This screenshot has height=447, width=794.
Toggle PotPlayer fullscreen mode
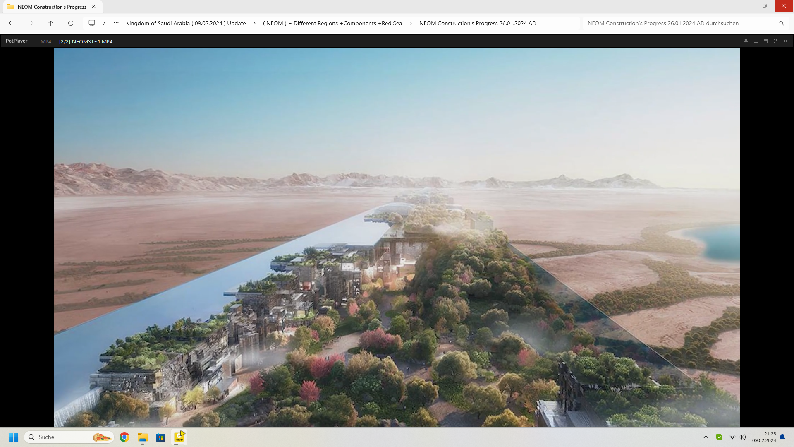click(775, 41)
